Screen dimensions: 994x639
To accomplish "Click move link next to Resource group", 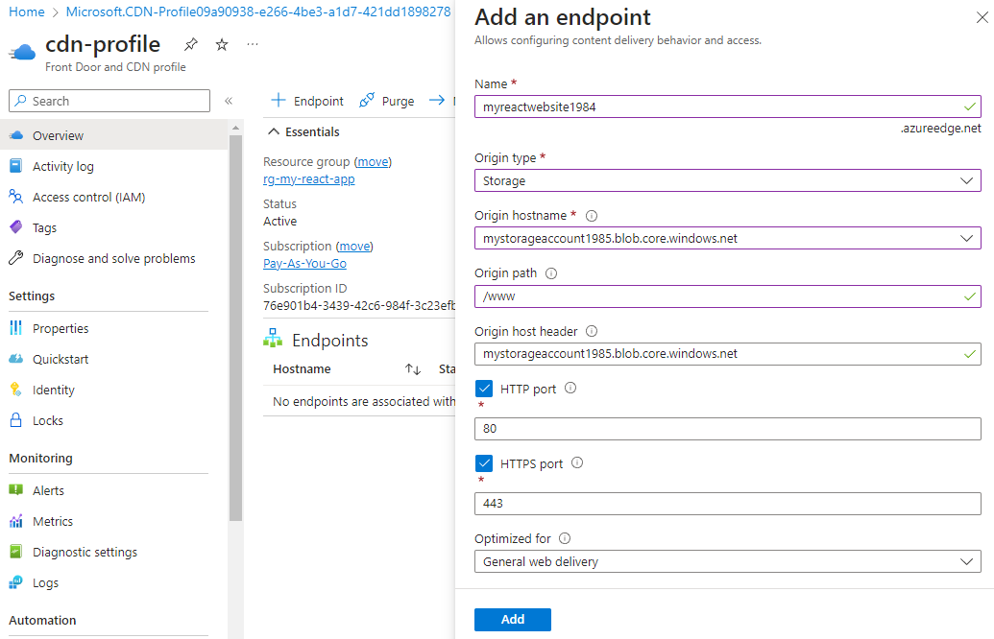I will [x=373, y=162].
